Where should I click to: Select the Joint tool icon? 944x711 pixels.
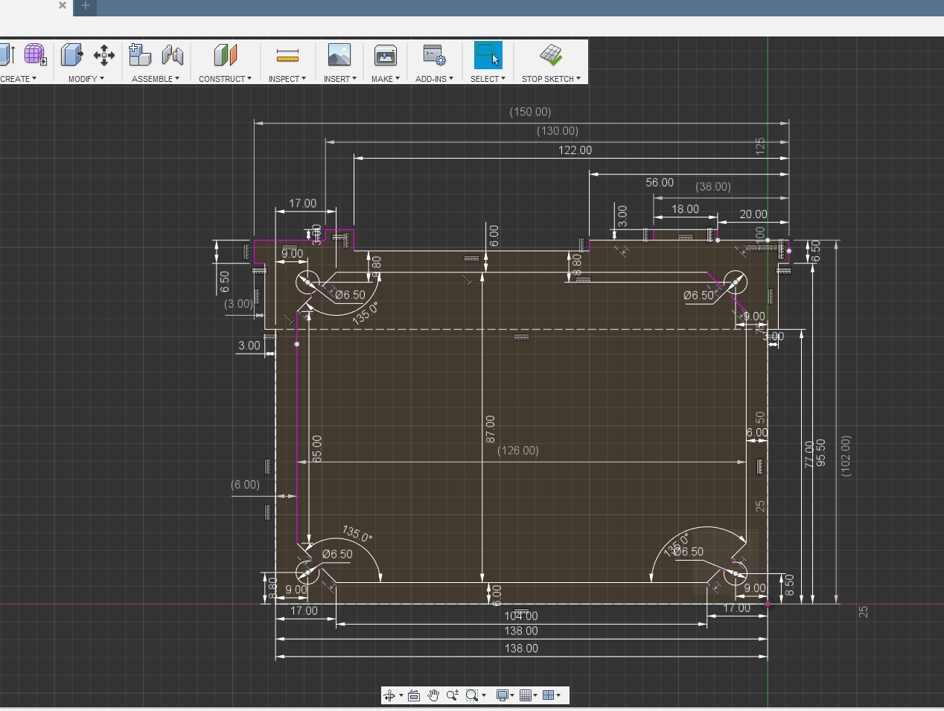[173, 55]
